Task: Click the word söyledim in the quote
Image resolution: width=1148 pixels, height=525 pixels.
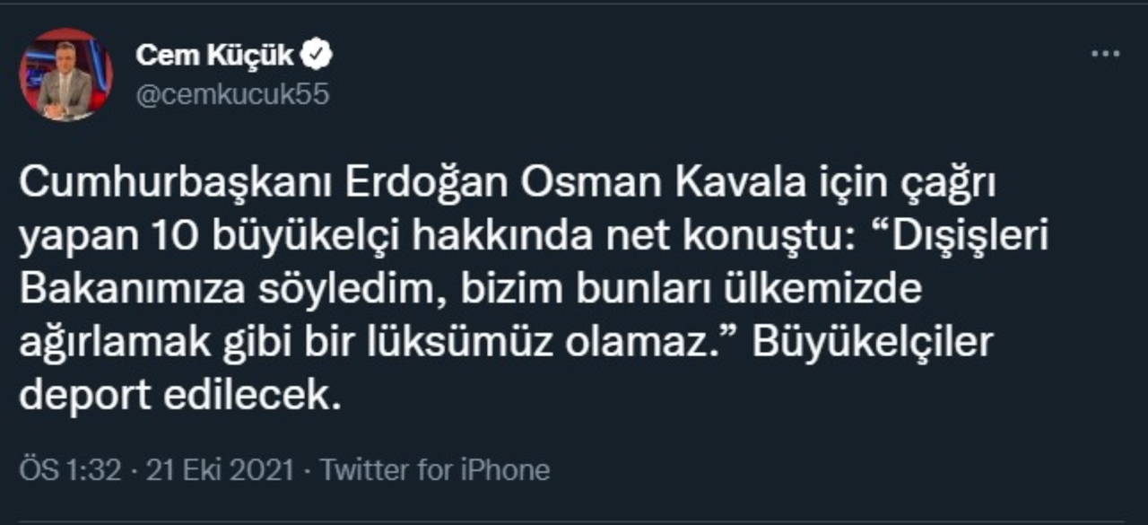Action: point(360,291)
